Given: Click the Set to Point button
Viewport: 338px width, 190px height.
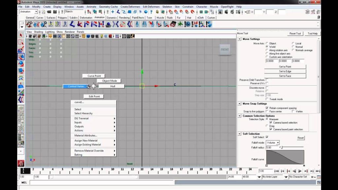Looking at the screenshot, I should pos(285,67).
